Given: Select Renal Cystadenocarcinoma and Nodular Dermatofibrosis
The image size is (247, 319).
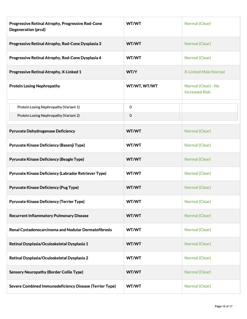Looking at the screenshot, I should point(61,230).
